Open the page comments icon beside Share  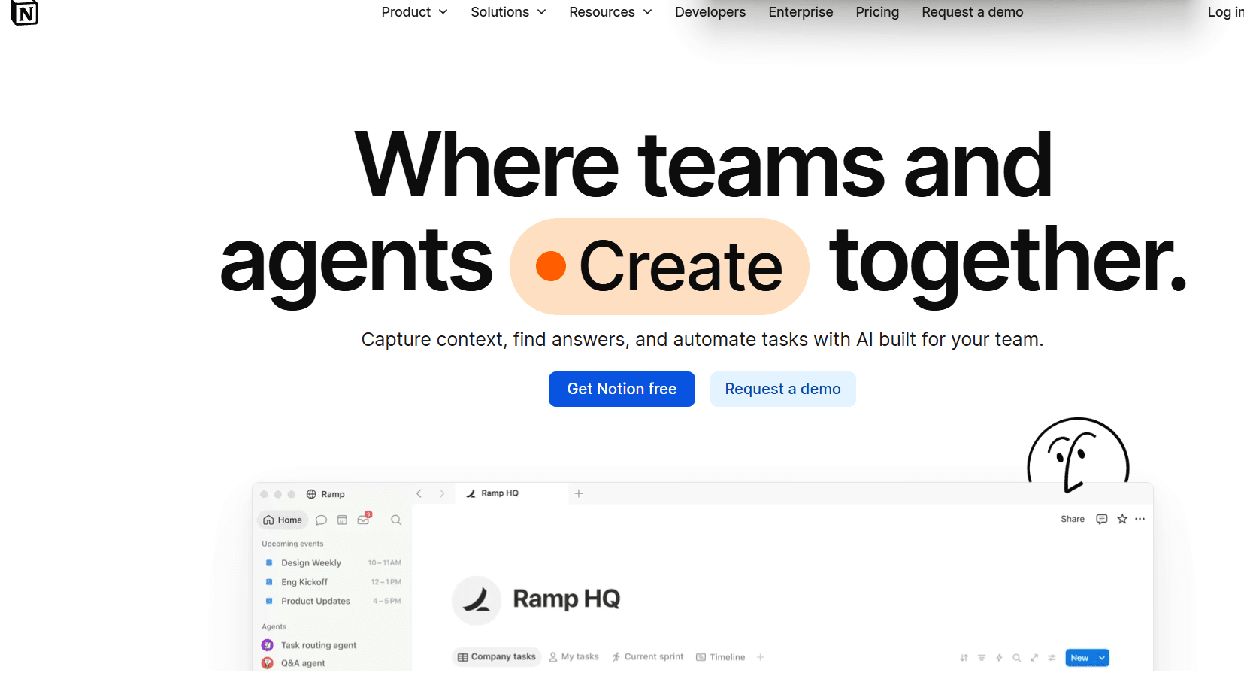pos(1102,520)
